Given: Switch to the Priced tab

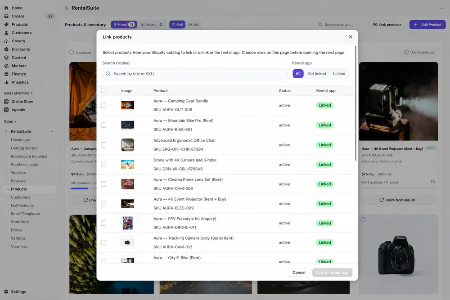Looking at the screenshot, I should tap(124, 25).
